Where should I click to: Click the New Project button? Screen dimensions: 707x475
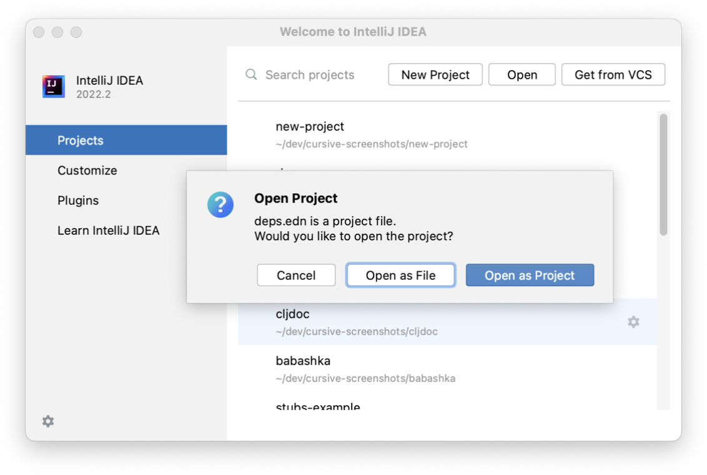click(x=435, y=74)
